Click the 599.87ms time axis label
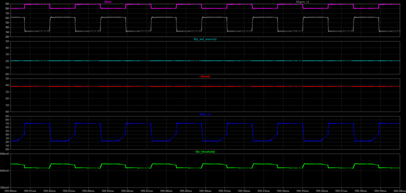This screenshot has height=193, width=406. 147,191
